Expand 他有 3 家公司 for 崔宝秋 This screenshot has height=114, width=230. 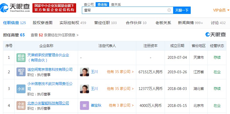[x=121, y=105]
